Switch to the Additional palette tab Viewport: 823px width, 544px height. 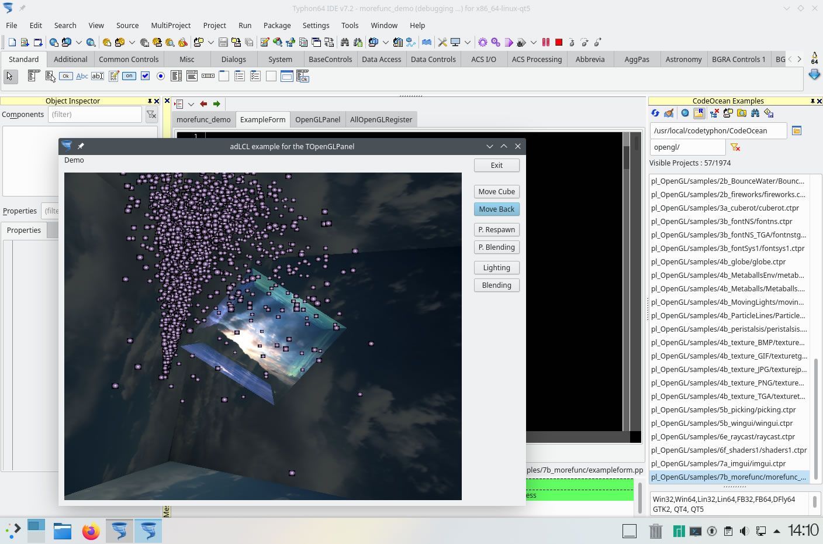[x=71, y=59]
